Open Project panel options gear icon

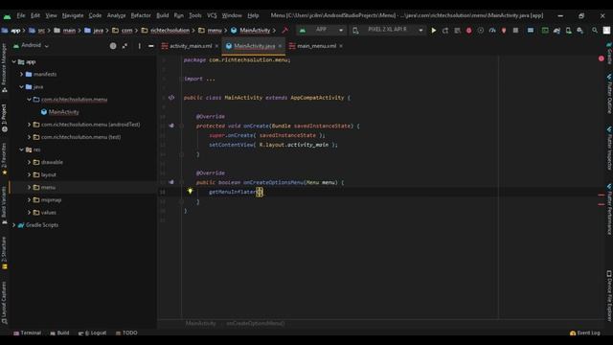[139, 46]
